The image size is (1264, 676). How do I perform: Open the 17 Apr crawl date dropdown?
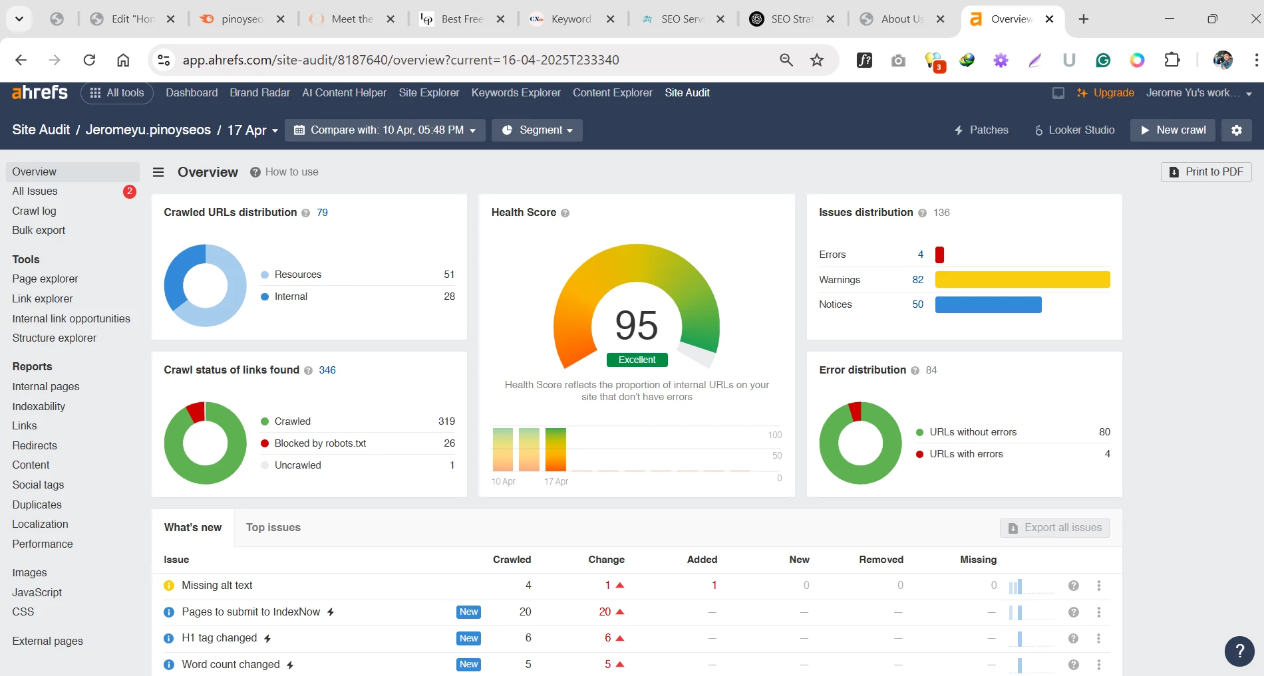click(x=253, y=130)
